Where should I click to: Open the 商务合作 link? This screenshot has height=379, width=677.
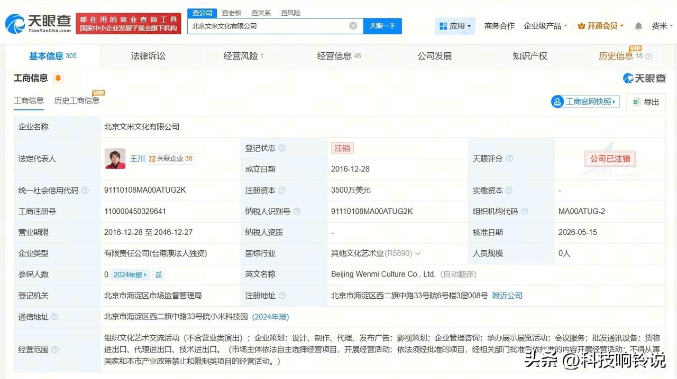click(499, 26)
